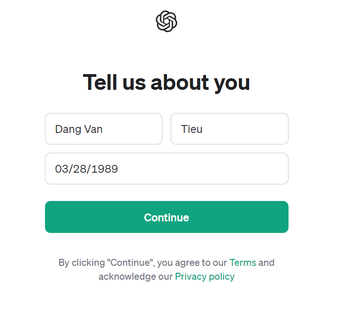Focus the birthday field showing 03/28/1989
The width and height of the screenshot is (340, 320).
point(167,169)
